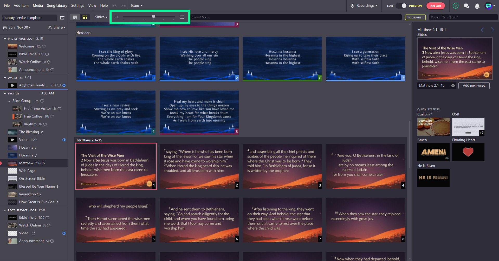Click the music note next to How Great Is Our God

57,202
